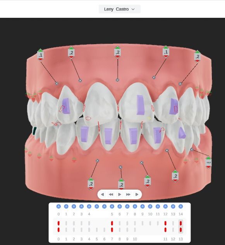Increase the upper center .2 IPR value with its green arrow
225x245 pixels.
[x=118, y=48]
